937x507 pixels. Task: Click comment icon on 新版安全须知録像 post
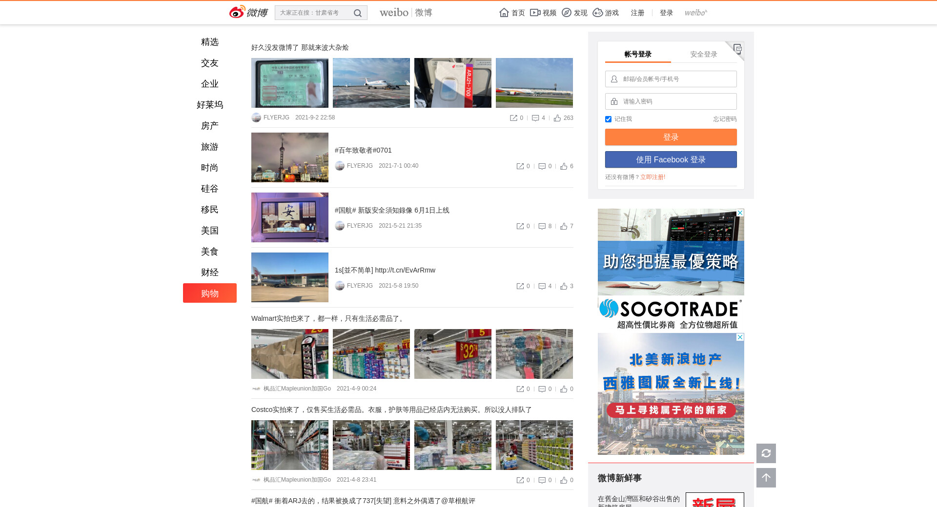542,226
